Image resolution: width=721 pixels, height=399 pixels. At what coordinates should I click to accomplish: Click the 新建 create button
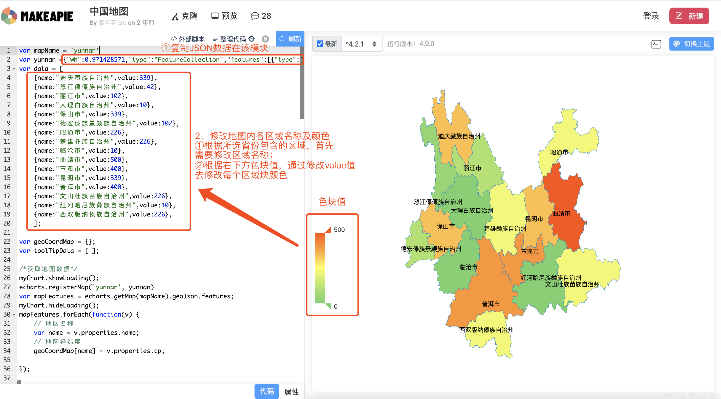click(689, 16)
